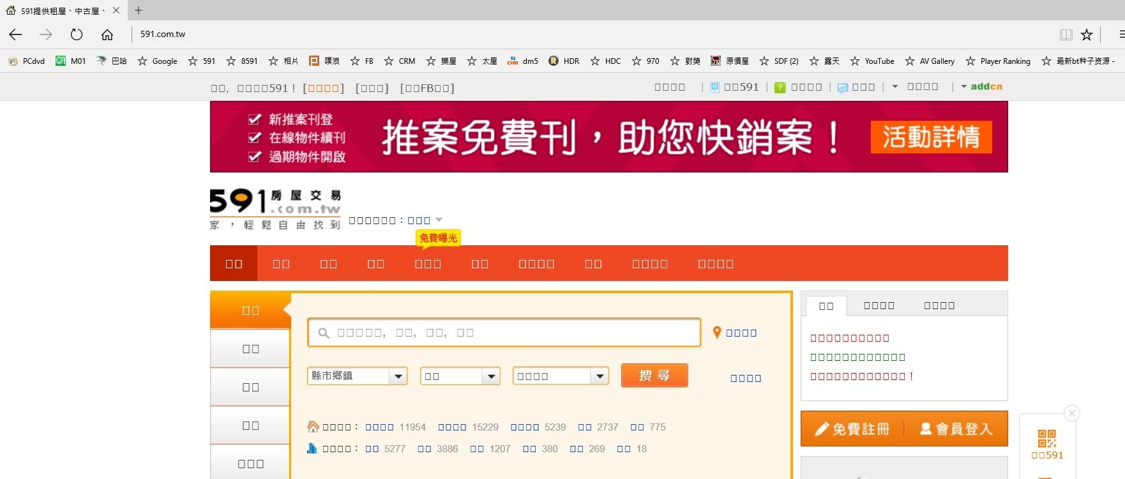Expand the region selector arrow beside logo

(x=439, y=220)
